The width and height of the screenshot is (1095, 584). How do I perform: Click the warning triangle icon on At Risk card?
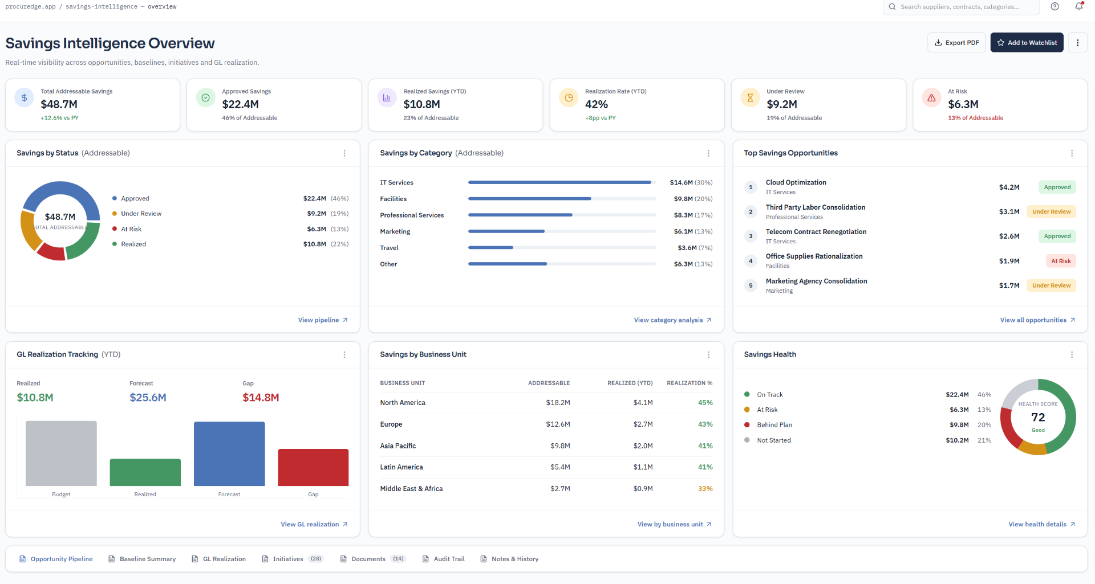(931, 98)
